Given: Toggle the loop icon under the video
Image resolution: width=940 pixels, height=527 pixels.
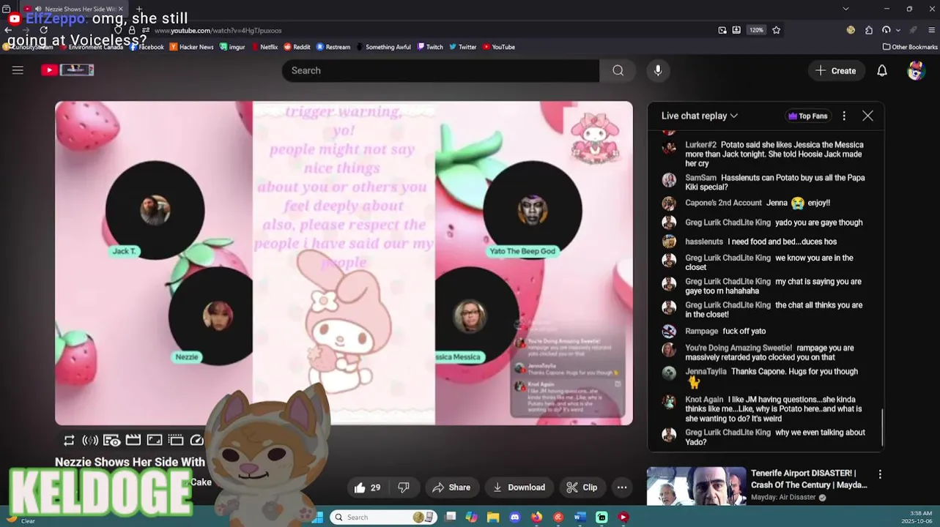Looking at the screenshot, I should [x=69, y=440].
